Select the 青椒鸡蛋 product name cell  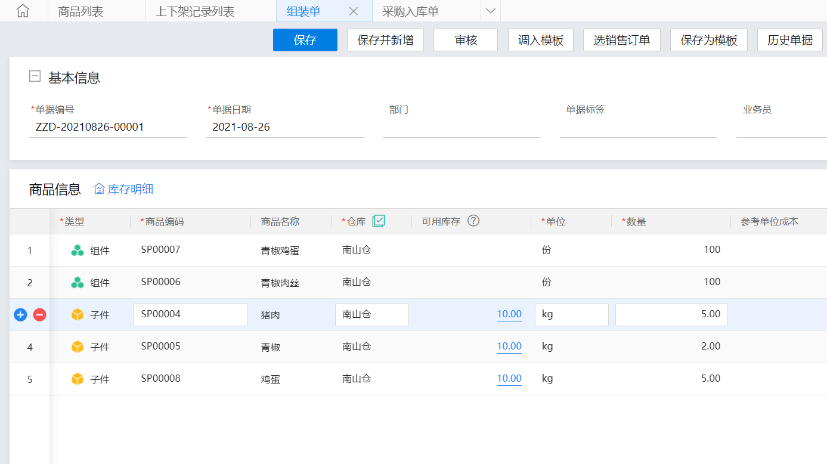click(x=280, y=250)
